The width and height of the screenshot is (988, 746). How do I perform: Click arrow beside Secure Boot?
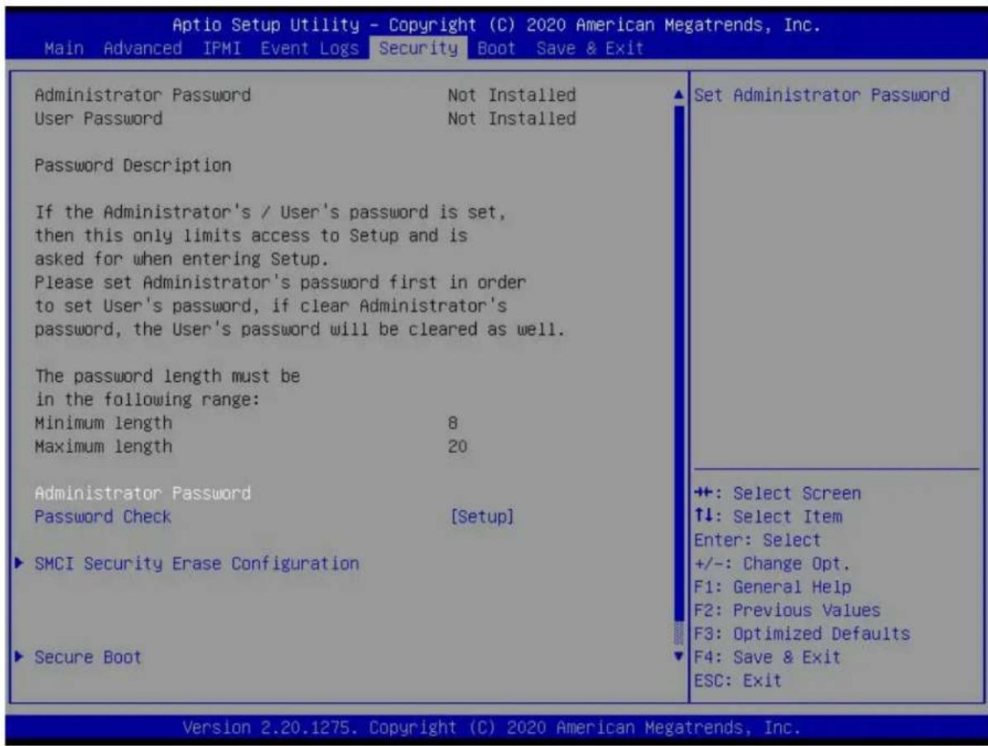[20, 657]
